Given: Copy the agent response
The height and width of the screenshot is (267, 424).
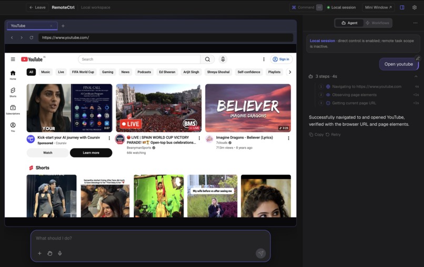Looking at the screenshot, I should tap(316, 135).
